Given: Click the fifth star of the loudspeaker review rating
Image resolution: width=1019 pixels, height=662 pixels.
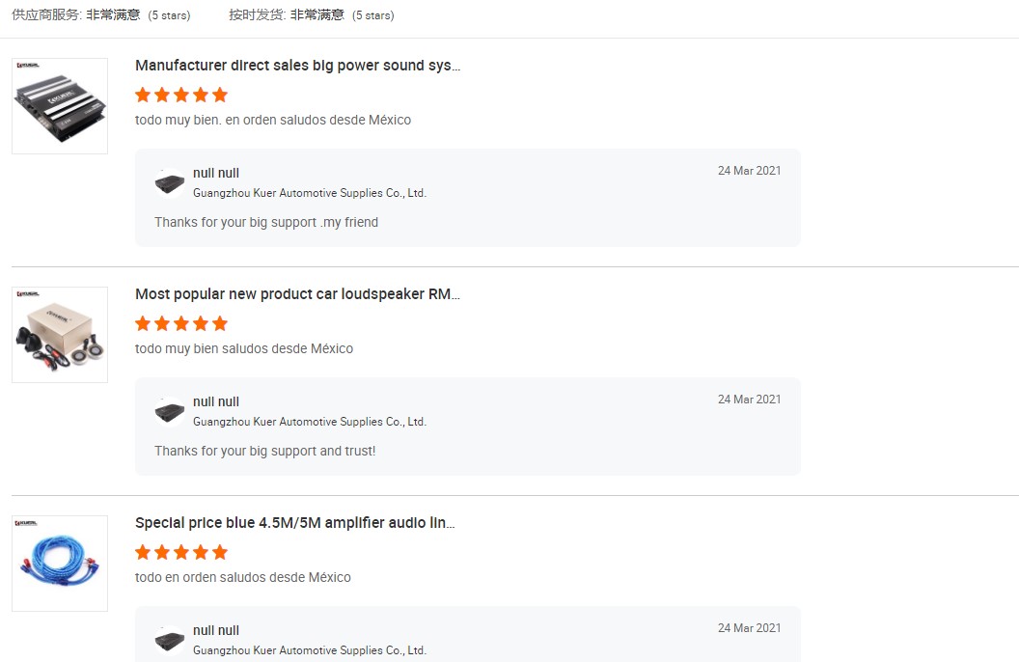Looking at the screenshot, I should click(x=220, y=323).
